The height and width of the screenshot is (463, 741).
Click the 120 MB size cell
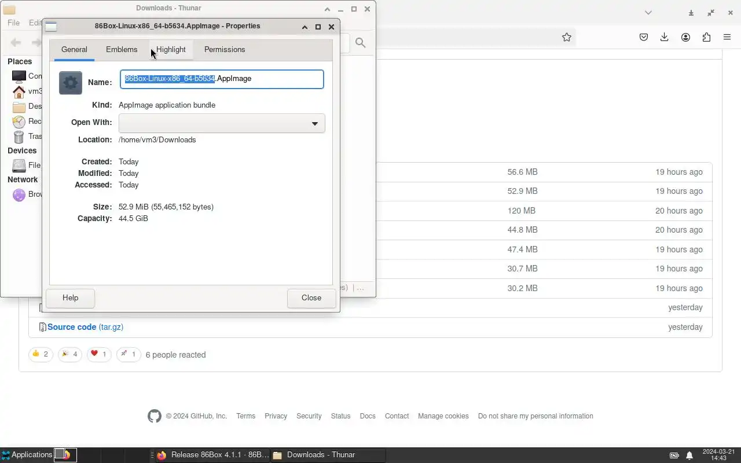pos(522,211)
